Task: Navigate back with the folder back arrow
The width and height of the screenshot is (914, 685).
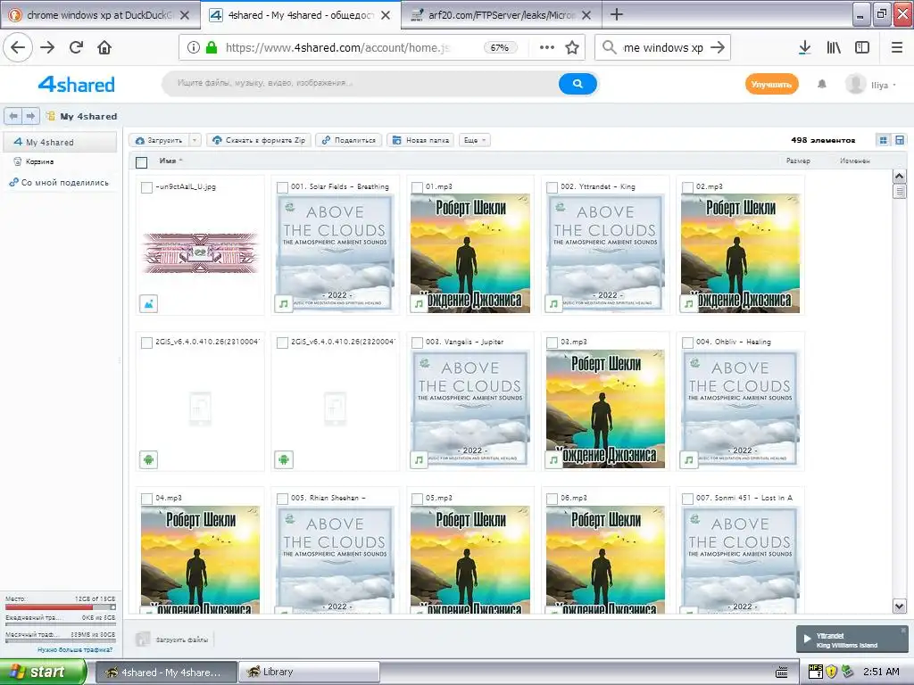Action: pos(13,116)
